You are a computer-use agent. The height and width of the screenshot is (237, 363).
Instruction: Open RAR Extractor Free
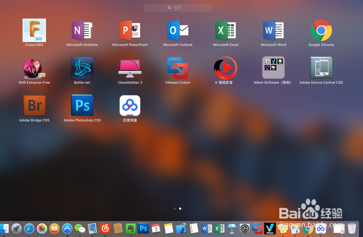coord(34,68)
